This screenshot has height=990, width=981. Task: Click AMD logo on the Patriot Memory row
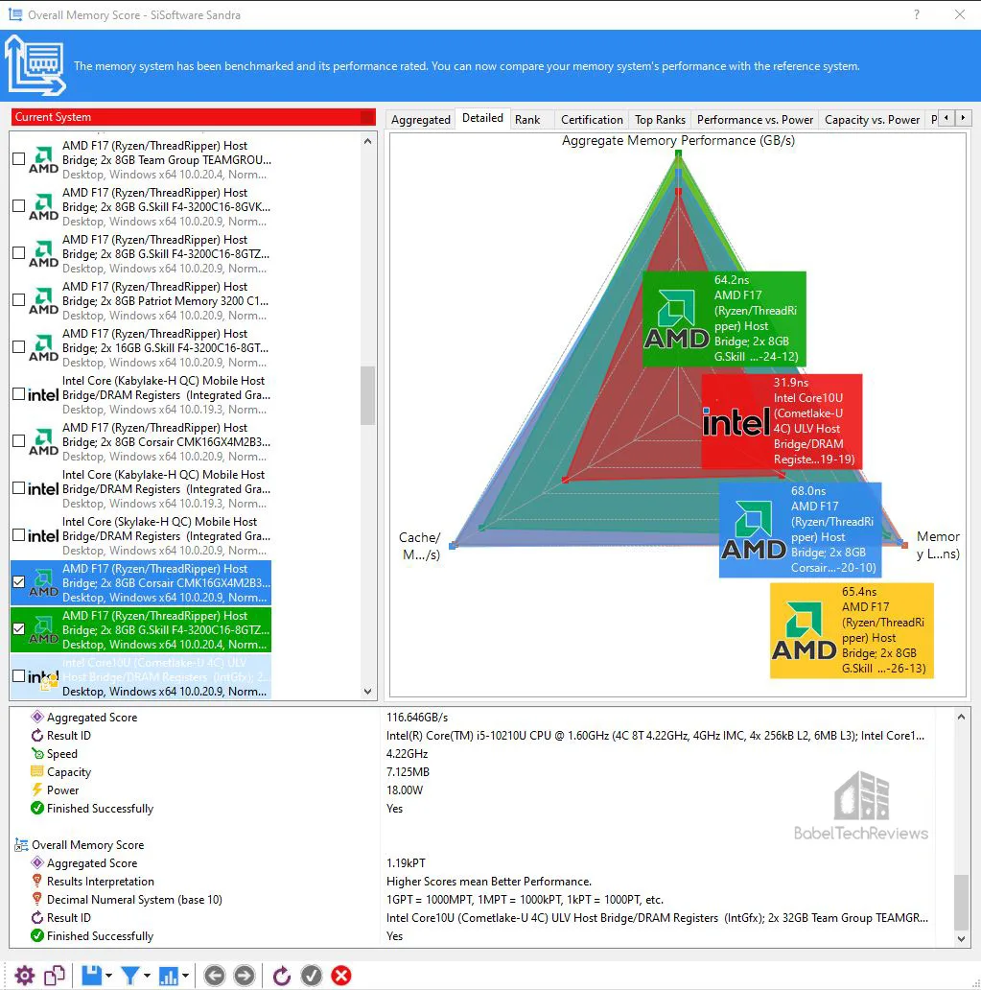43,300
